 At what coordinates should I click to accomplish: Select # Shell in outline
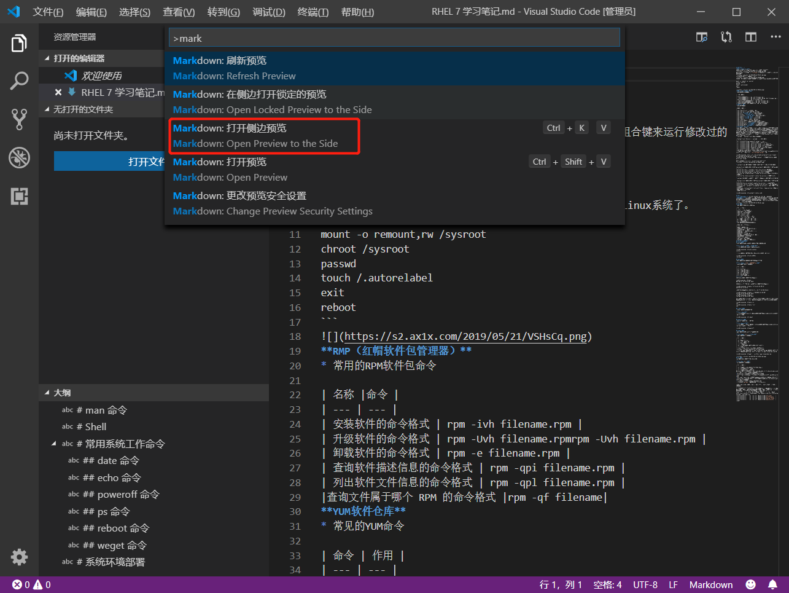point(91,426)
